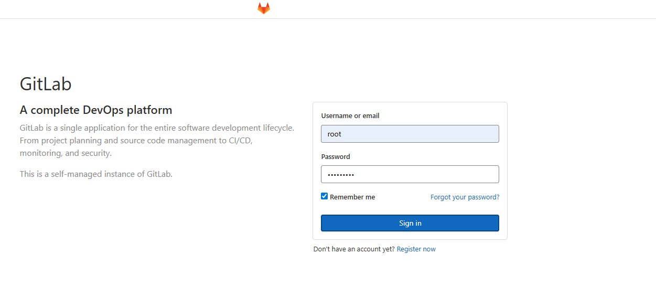Click the large GitLab page heading

coord(46,84)
